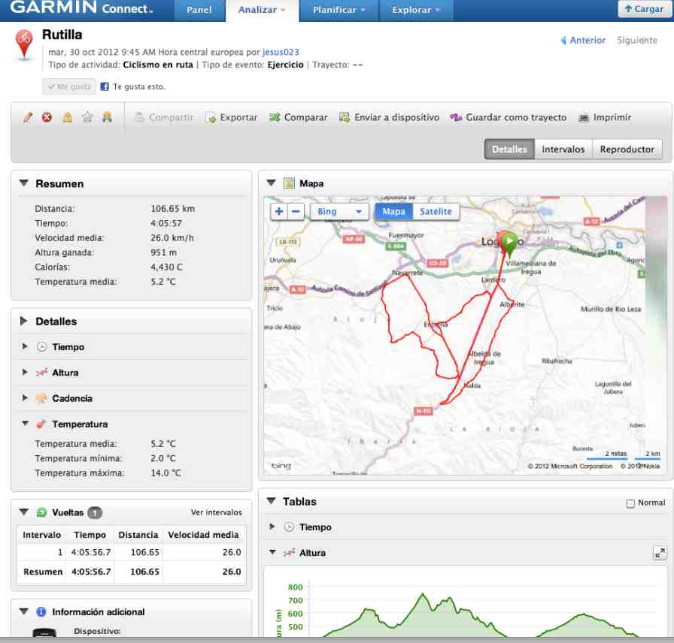Viewport: 674px width, 643px height.
Task: Click the green laps icon beside Vueltas
Action: (41, 512)
